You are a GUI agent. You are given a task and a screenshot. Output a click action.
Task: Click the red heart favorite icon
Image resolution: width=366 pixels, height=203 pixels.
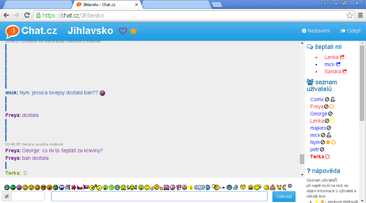[123, 31]
